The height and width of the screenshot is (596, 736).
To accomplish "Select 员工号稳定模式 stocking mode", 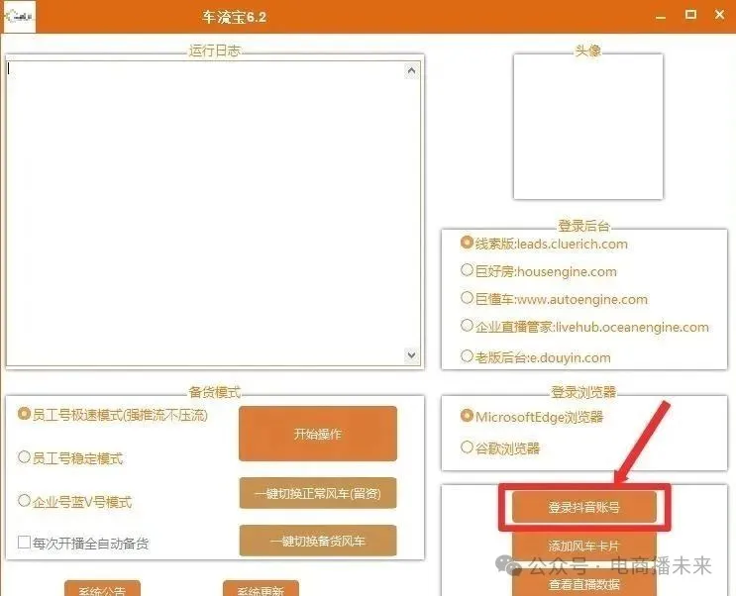I will pyautogui.click(x=25, y=457).
